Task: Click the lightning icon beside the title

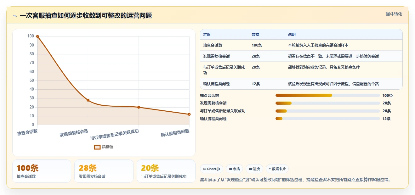Action: (15, 16)
